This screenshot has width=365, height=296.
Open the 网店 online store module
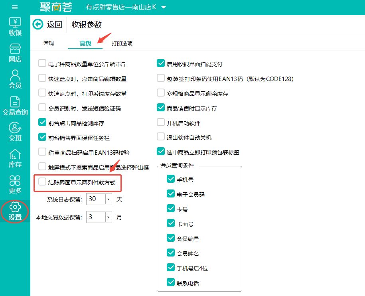15,53
